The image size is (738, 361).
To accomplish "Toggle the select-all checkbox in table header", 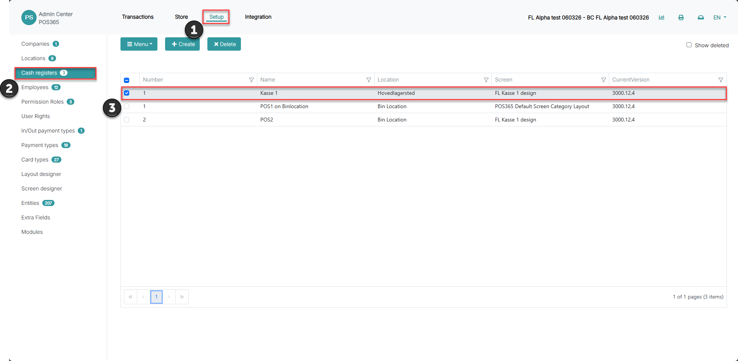I will click(127, 80).
